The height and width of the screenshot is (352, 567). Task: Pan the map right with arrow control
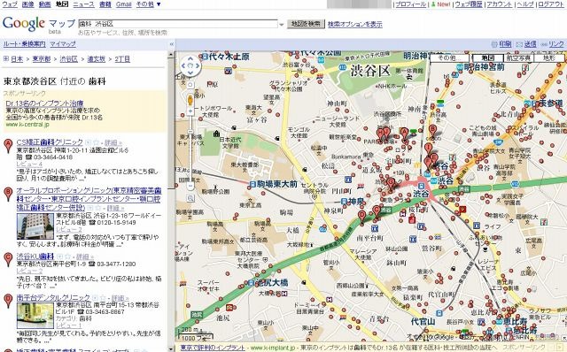[198, 66]
